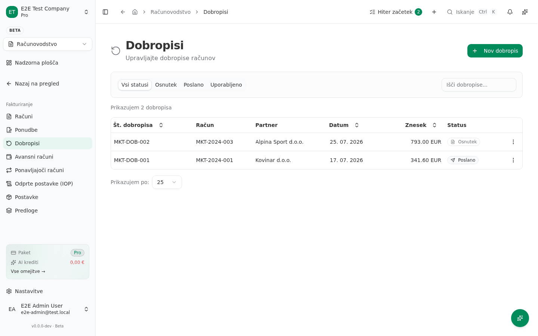Open Ponudbe in sidebar
The width and height of the screenshot is (538, 336).
click(x=47, y=130)
